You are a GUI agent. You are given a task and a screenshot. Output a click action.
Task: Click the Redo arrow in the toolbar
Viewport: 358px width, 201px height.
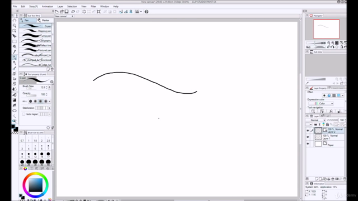(x=78, y=12)
